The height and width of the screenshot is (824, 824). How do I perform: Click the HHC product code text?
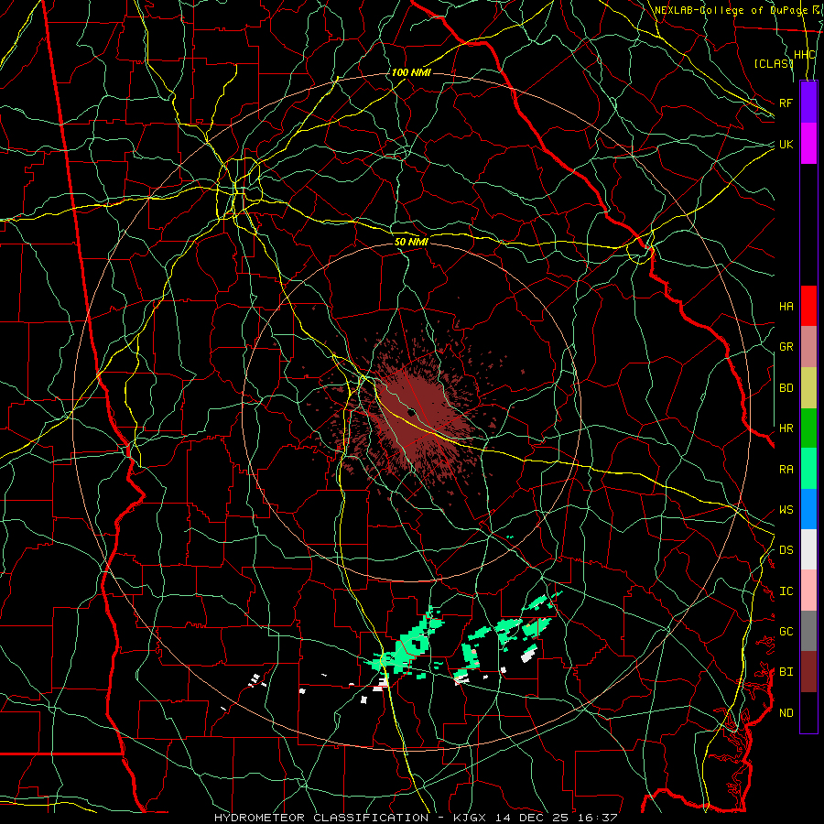pos(805,55)
